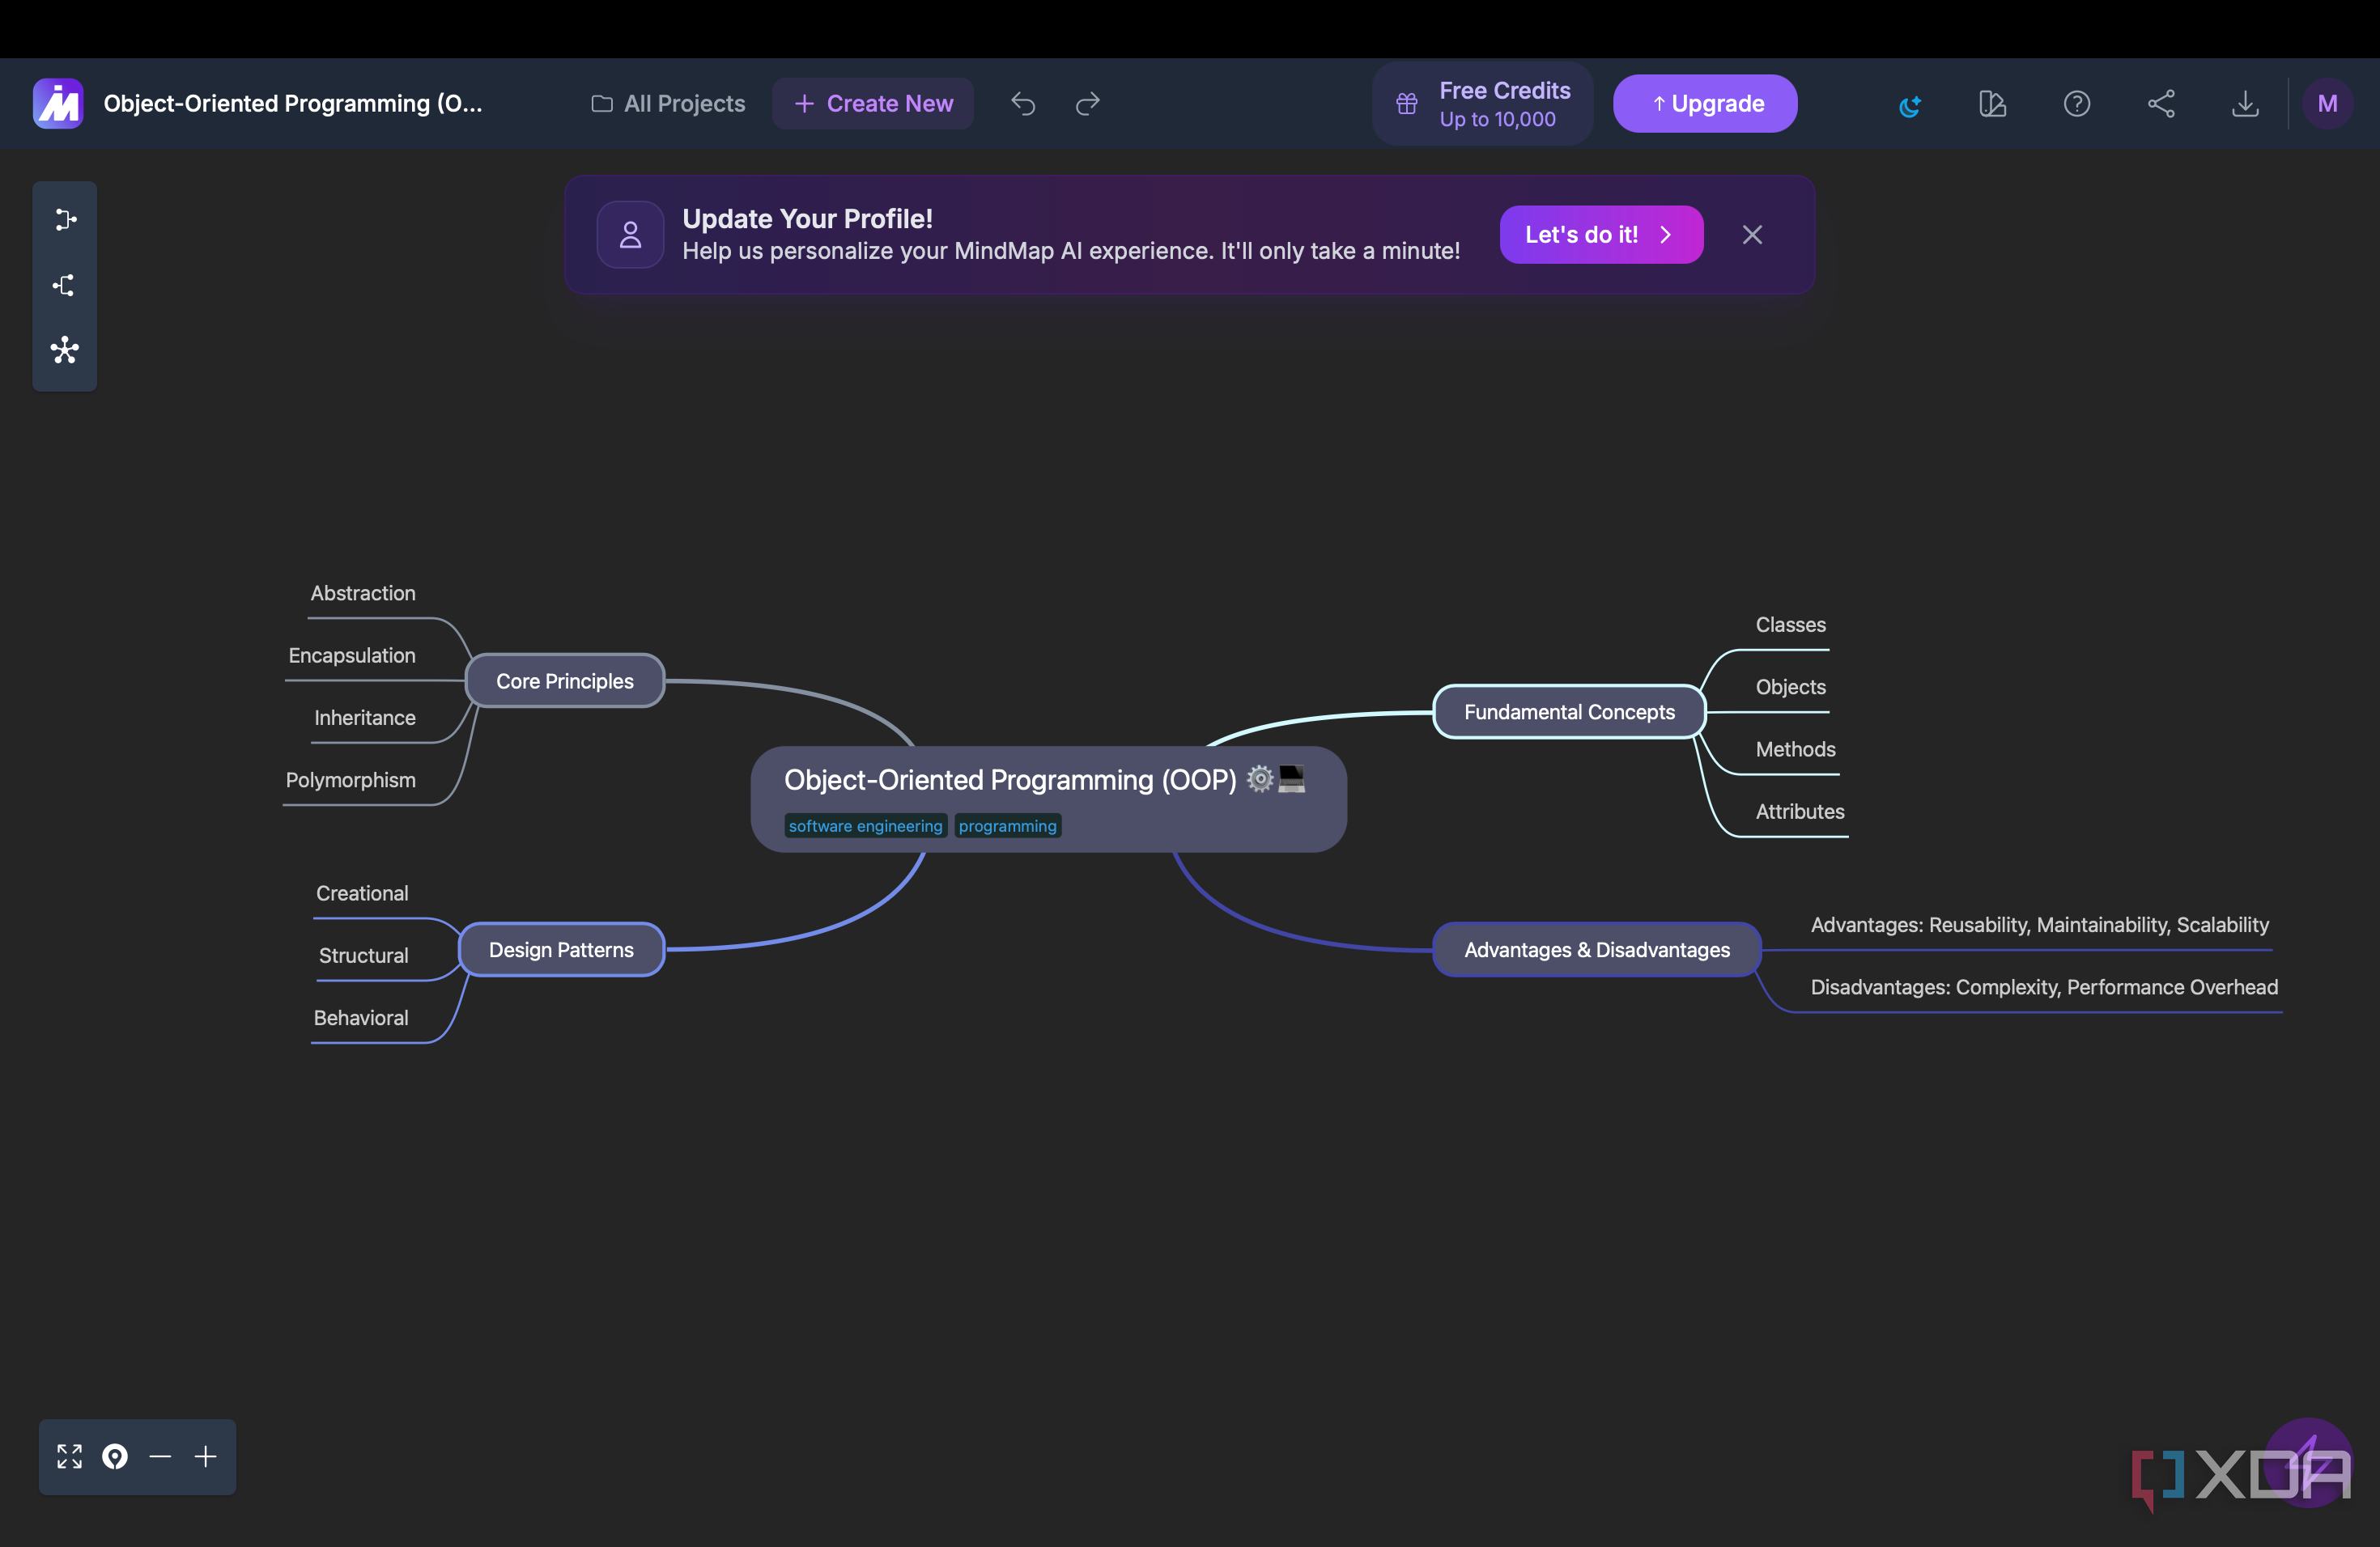
Task: Redo the last action
Action: click(x=1088, y=103)
